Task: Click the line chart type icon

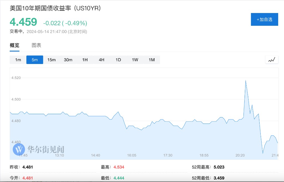Action: (272, 60)
